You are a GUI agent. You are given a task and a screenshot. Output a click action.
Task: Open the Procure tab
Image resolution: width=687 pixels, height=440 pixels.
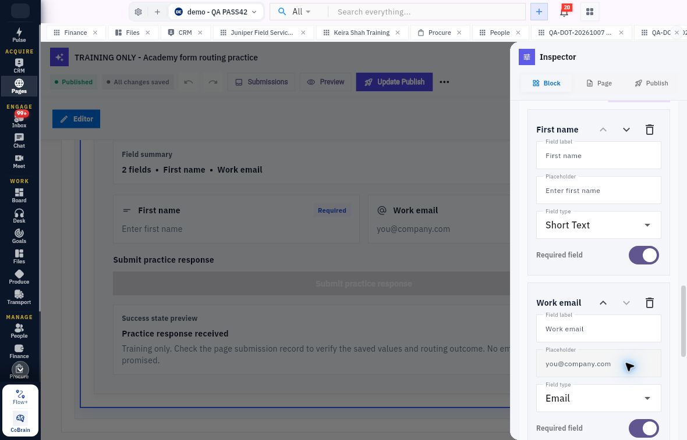tap(440, 33)
